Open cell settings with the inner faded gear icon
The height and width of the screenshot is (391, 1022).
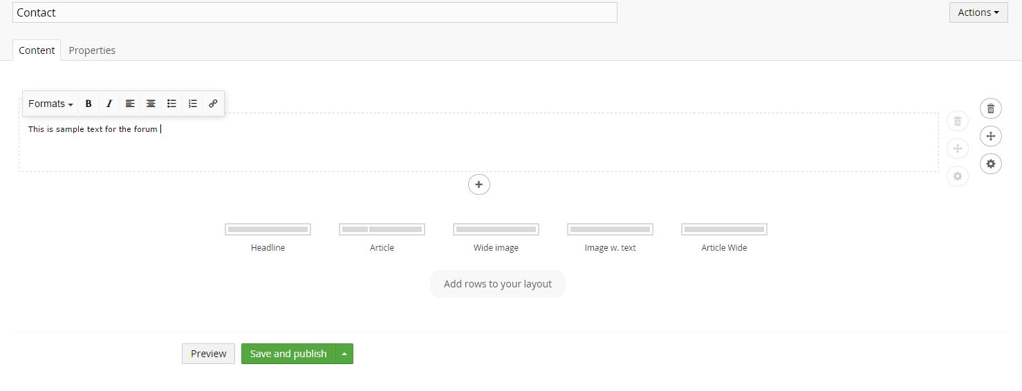click(x=958, y=176)
